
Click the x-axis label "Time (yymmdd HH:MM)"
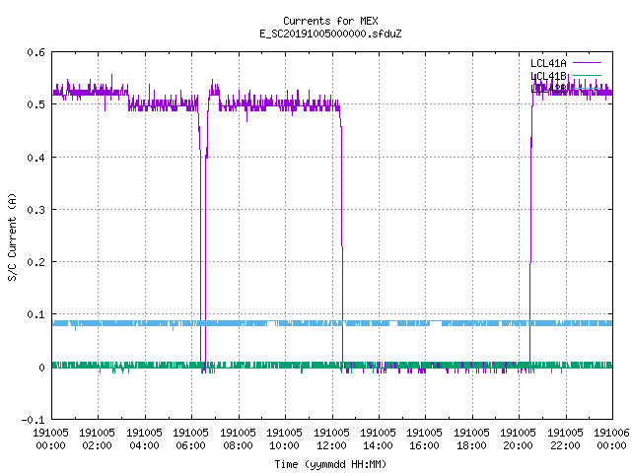[x=330, y=464]
